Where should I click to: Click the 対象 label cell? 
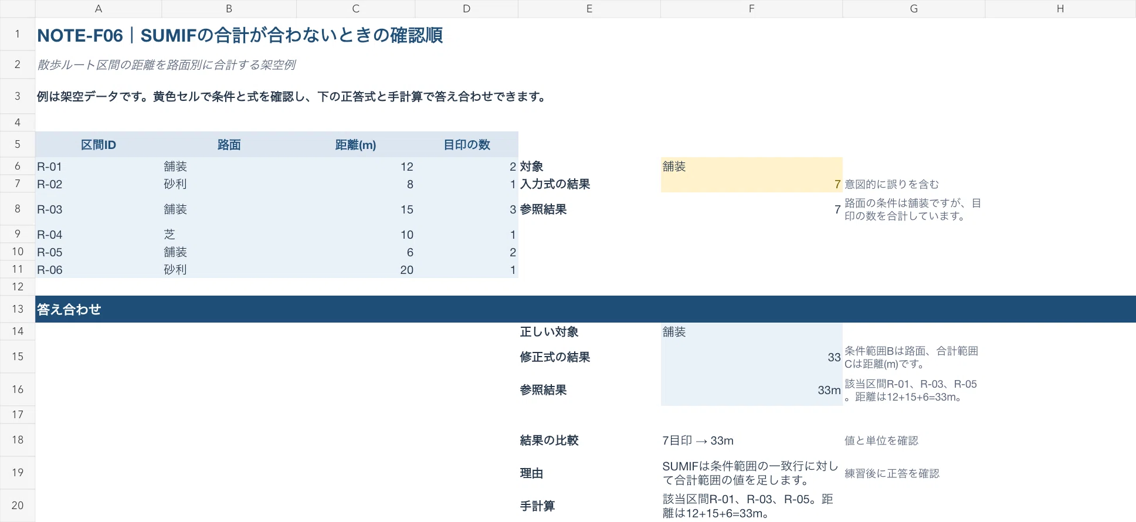click(589, 167)
